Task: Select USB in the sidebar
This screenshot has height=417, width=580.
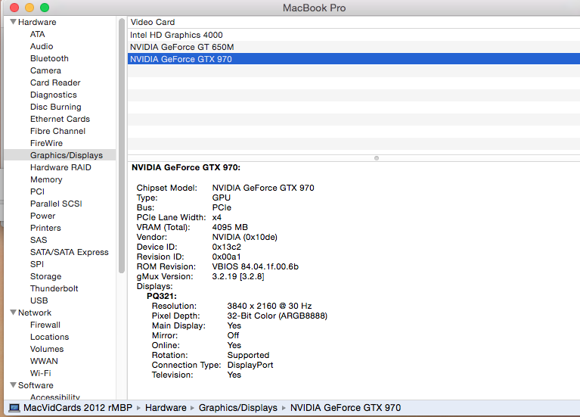Action: 39,300
